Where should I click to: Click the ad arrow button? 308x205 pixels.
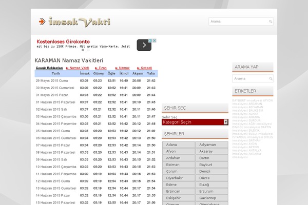144,45
